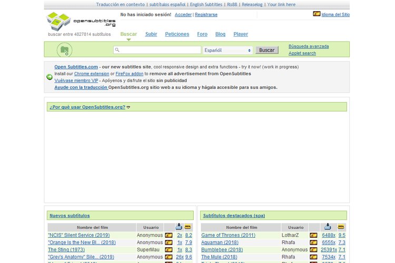This screenshot has width=395, height=263.
Task: Select the Buscar navigation tab
Action: click(129, 34)
